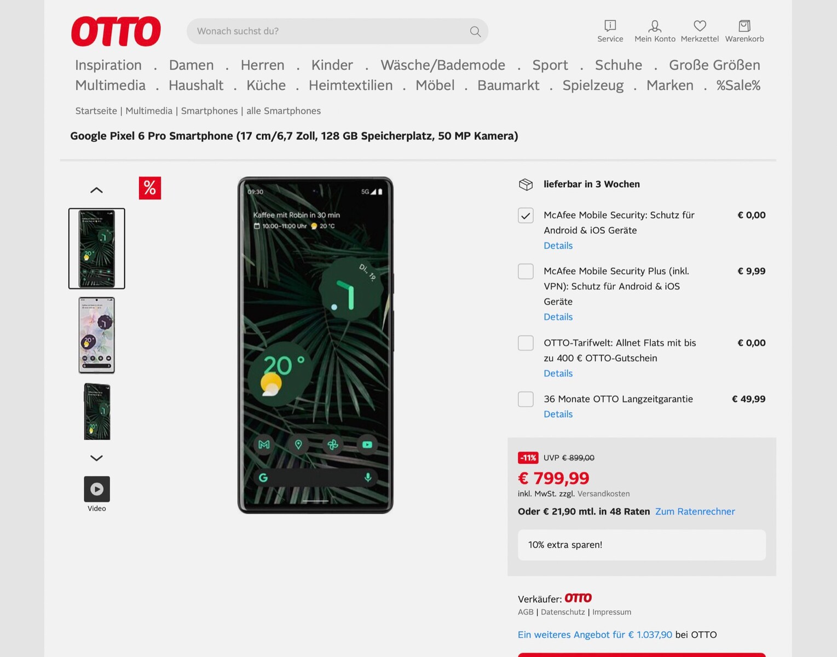Click the -11% discount badge
This screenshot has height=657, width=837.
click(x=528, y=458)
